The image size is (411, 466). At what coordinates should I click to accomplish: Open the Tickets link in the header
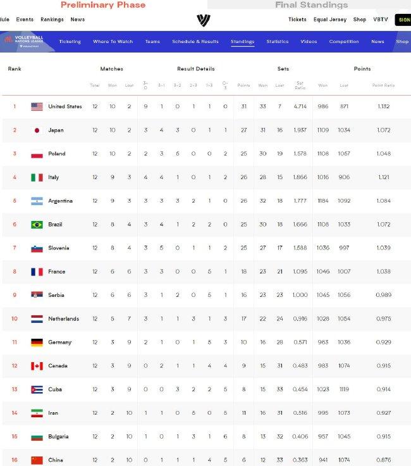tap(297, 20)
